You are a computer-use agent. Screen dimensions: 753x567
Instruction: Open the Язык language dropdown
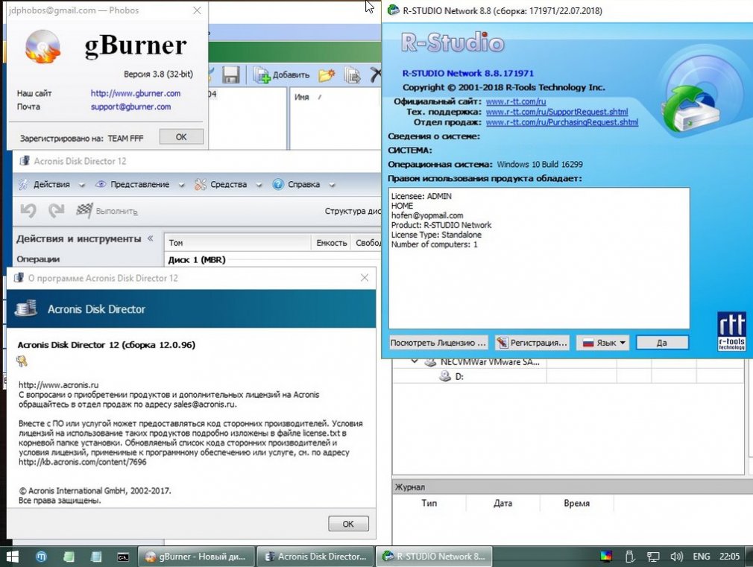602,343
